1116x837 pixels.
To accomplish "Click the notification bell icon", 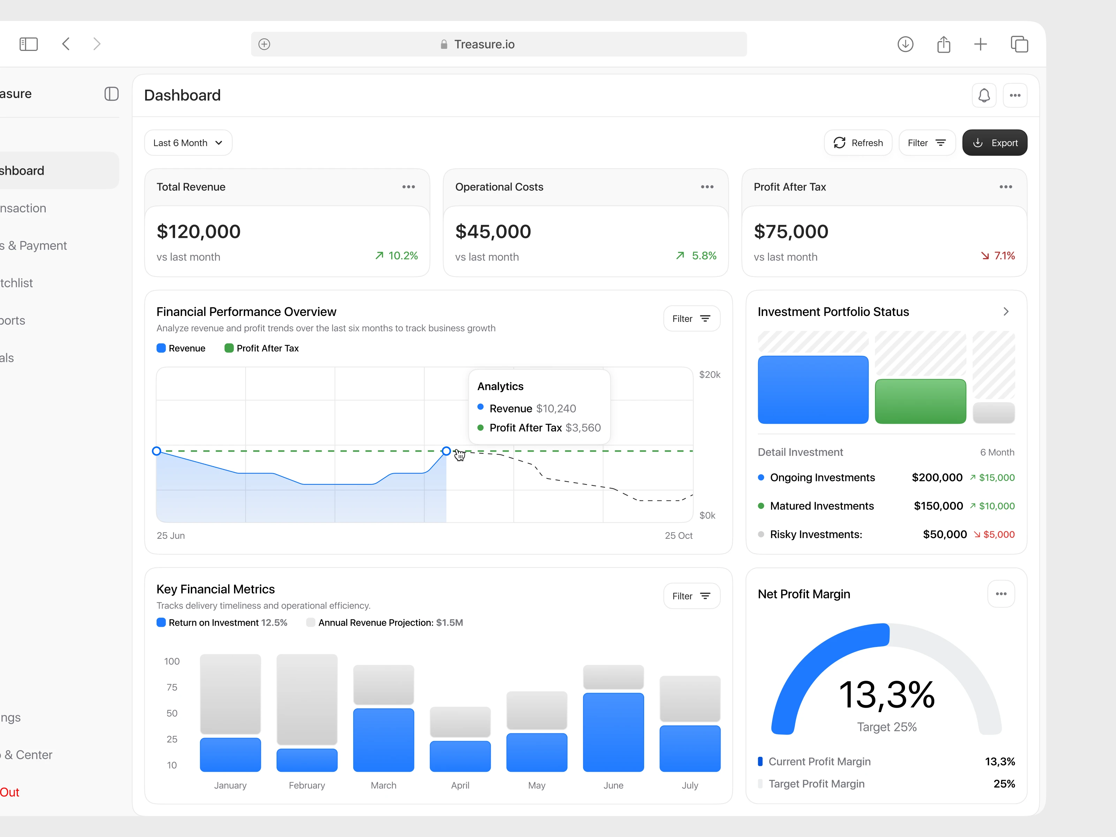I will click(983, 95).
